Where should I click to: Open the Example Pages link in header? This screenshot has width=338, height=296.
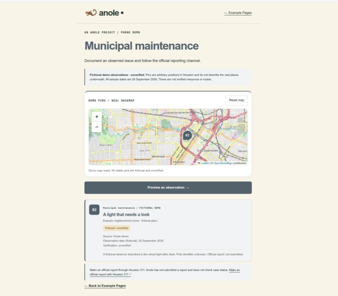coord(238,13)
